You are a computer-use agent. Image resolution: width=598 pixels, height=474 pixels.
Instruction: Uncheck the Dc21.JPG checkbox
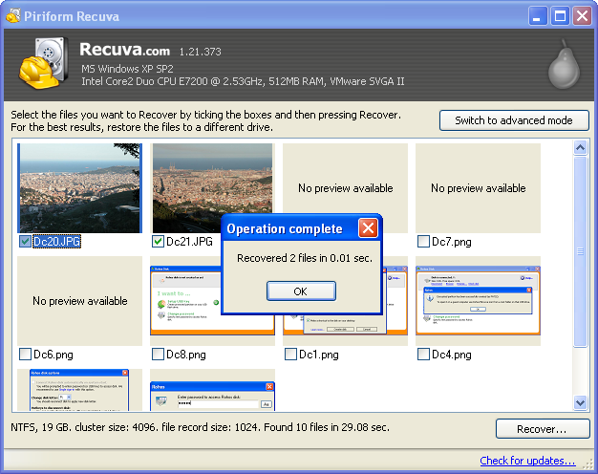tap(158, 242)
